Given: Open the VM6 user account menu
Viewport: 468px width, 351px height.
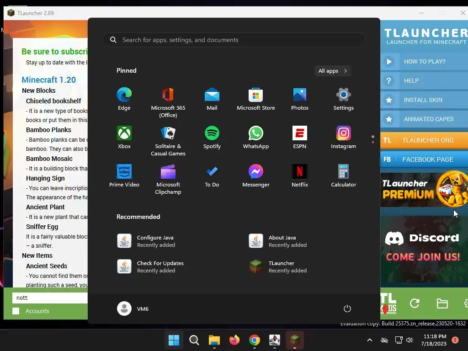Looking at the screenshot, I should (x=133, y=308).
